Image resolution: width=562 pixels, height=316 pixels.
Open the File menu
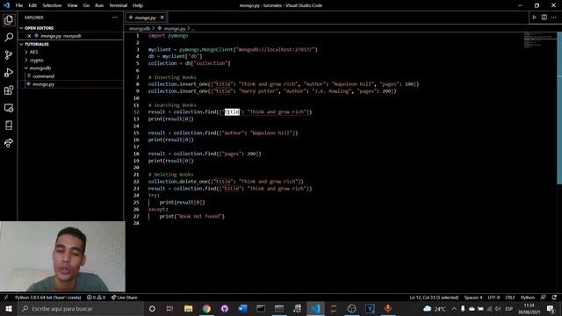(19, 5)
